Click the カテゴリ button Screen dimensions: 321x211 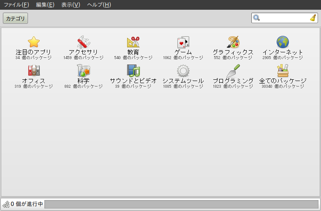tap(15, 19)
